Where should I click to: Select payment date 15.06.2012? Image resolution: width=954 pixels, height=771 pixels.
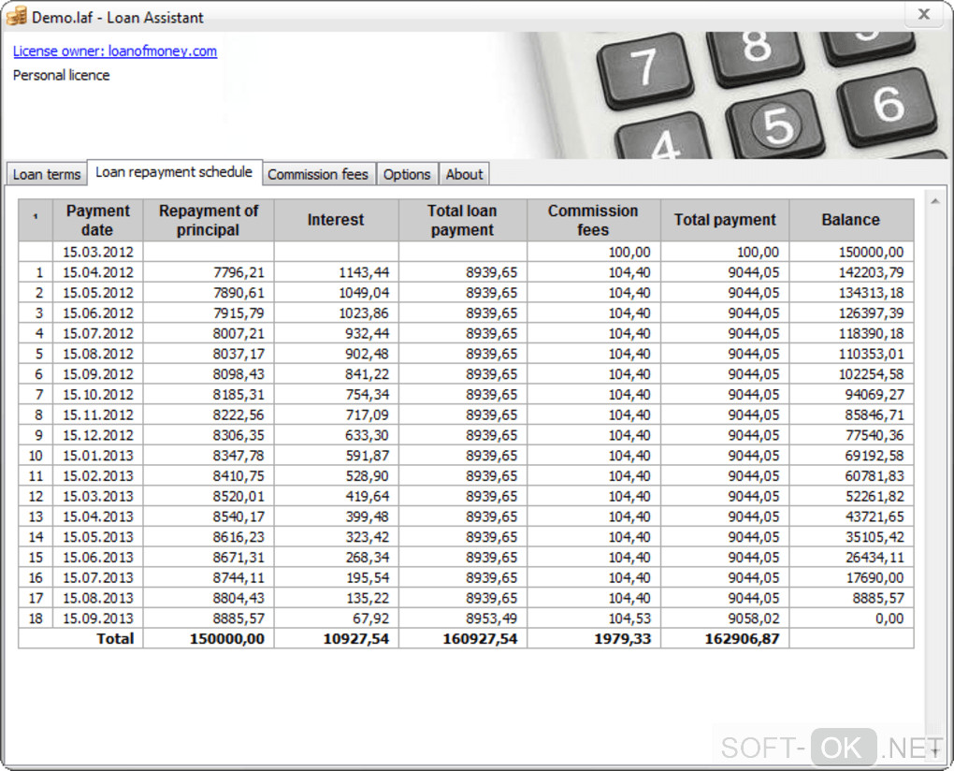(x=97, y=313)
